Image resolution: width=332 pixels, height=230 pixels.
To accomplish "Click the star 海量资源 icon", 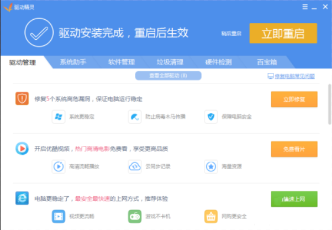I will click(x=211, y=166).
